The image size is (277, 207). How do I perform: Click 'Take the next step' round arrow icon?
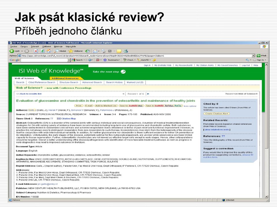(x=123, y=72)
